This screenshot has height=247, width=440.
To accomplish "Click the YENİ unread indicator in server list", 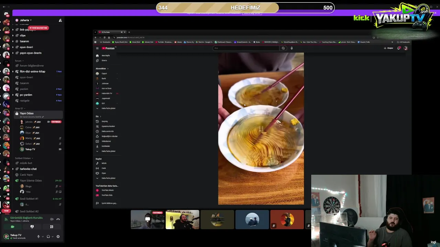I will [6, 210].
